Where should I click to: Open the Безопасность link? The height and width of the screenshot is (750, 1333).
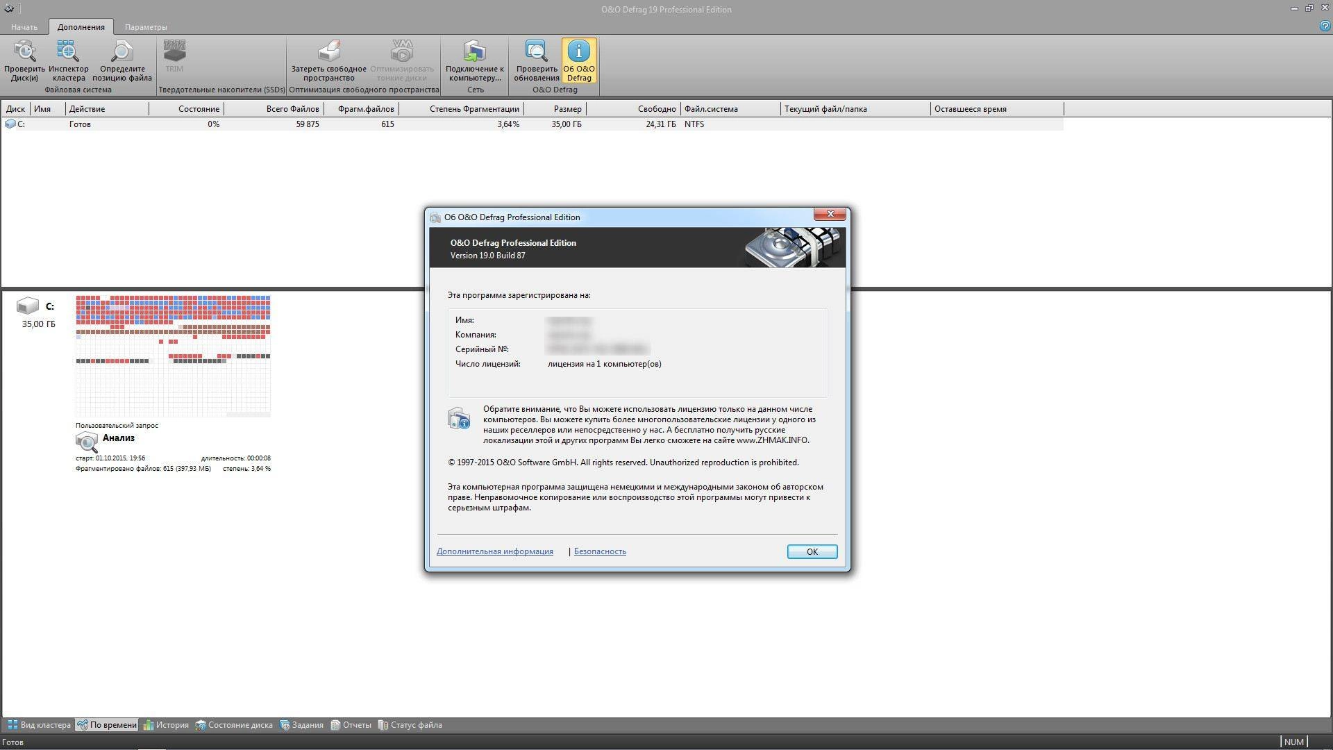click(600, 551)
